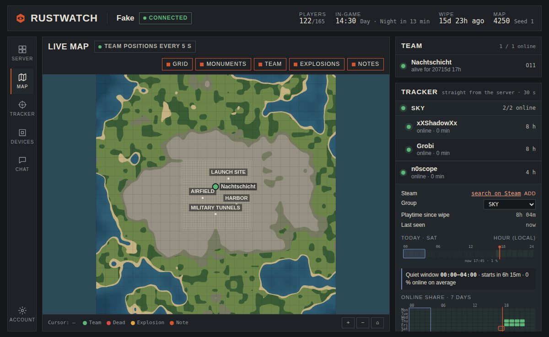
Task: Open the Server dashboard in the sidebar
Action: [22, 53]
